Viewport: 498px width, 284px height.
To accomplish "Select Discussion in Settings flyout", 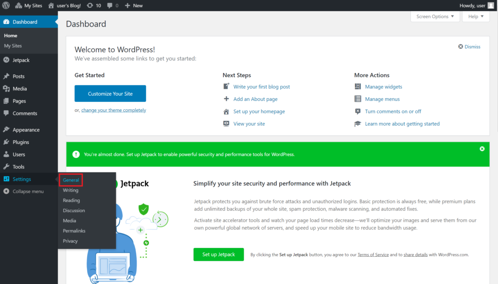I will 74,211.
